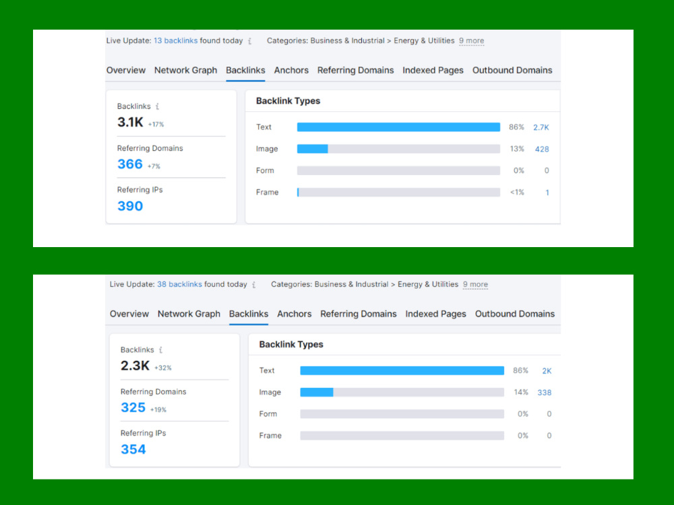Open Anchors tab in lower panel

point(294,314)
